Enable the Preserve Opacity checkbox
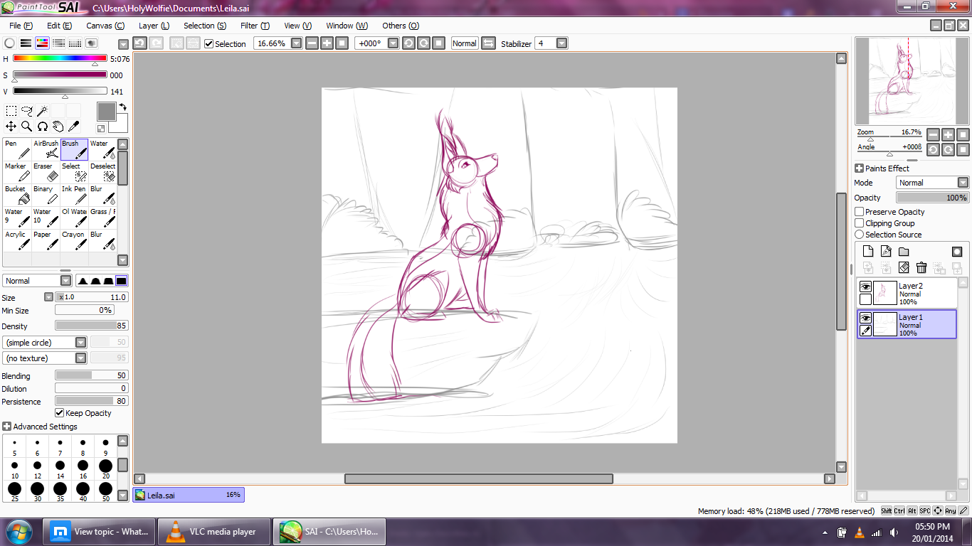The height and width of the screenshot is (546, 972). pos(860,212)
